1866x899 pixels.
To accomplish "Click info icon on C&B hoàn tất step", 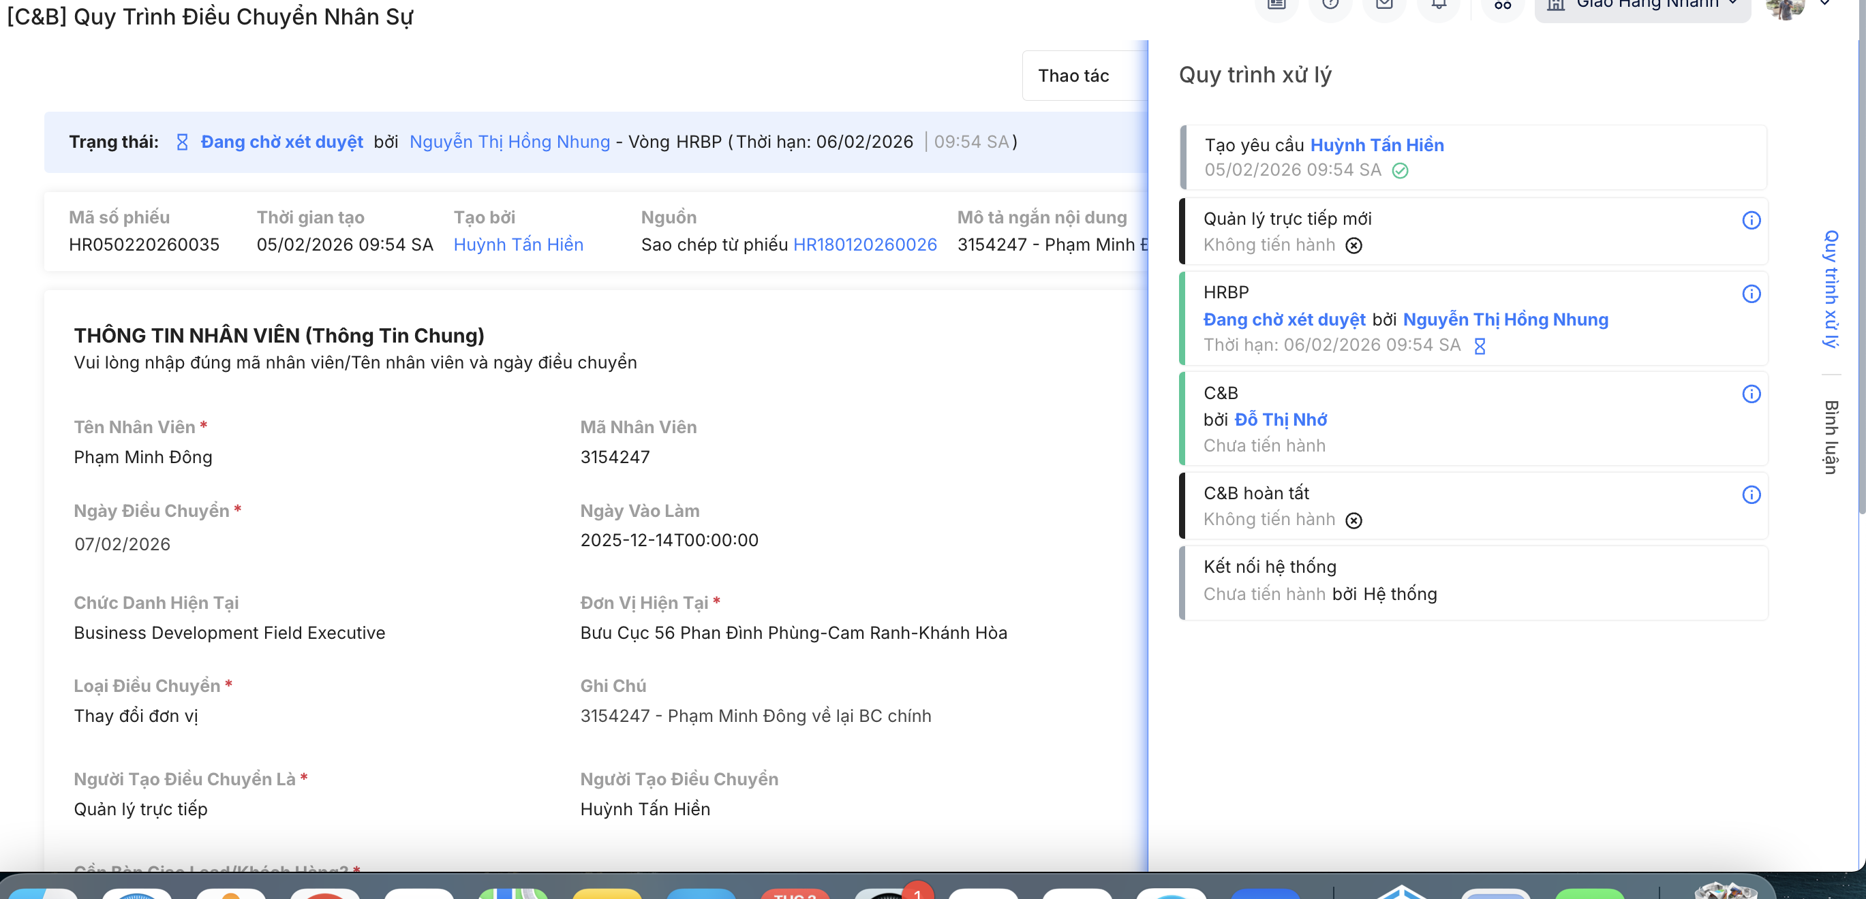I will (x=1751, y=494).
